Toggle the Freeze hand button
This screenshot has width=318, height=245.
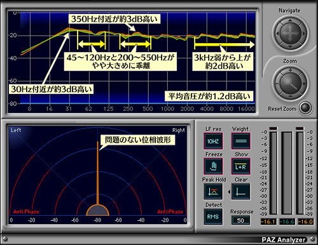pos(213,166)
